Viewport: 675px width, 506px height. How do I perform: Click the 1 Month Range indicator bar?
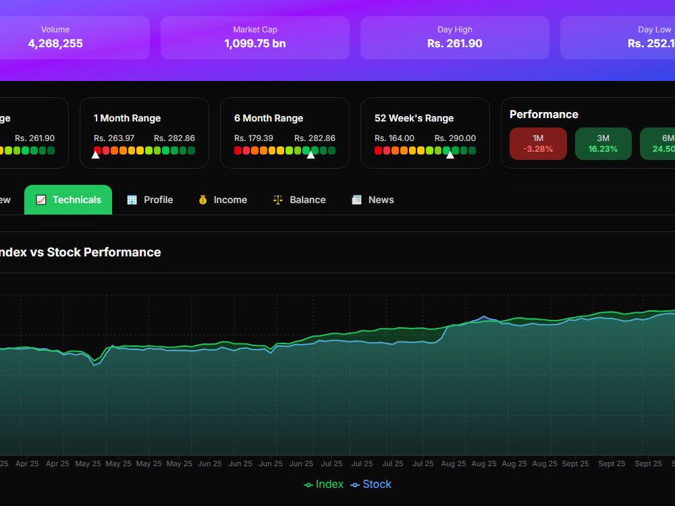click(x=144, y=150)
